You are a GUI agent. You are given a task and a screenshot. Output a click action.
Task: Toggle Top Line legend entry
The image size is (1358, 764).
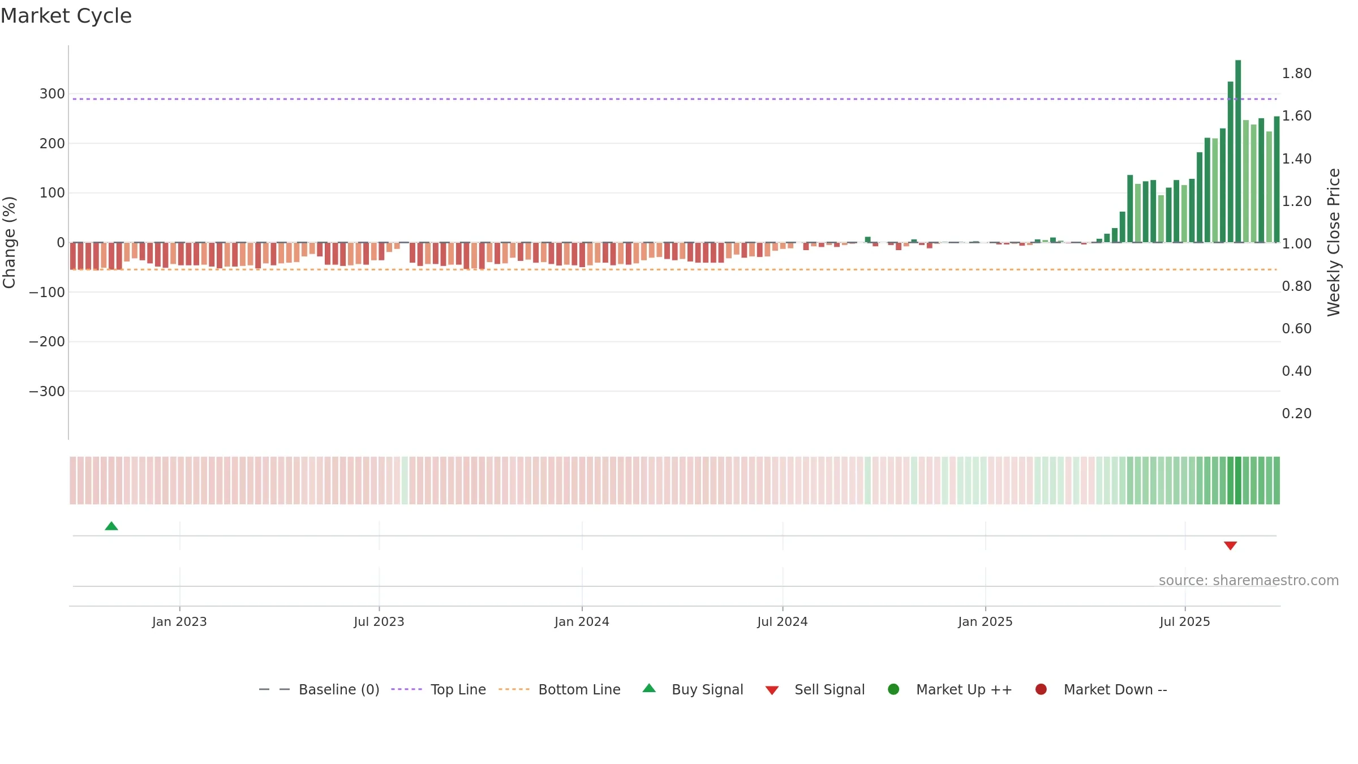click(x=439, y=689)
